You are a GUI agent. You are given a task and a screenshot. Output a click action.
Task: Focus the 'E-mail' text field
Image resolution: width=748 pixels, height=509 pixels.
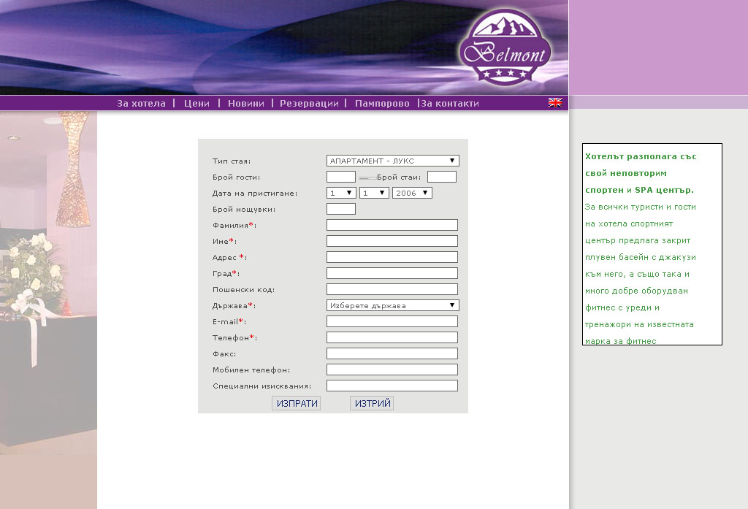point(392,321)
